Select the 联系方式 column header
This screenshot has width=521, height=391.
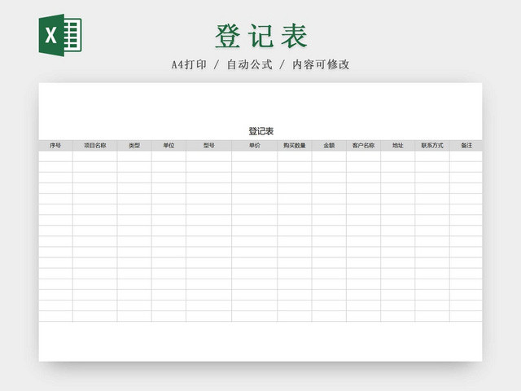point(432,146)
